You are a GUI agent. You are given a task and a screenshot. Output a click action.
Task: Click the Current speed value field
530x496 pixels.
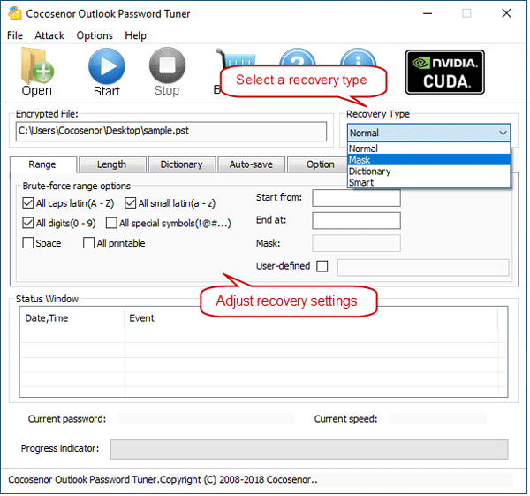tap(439, 419)
